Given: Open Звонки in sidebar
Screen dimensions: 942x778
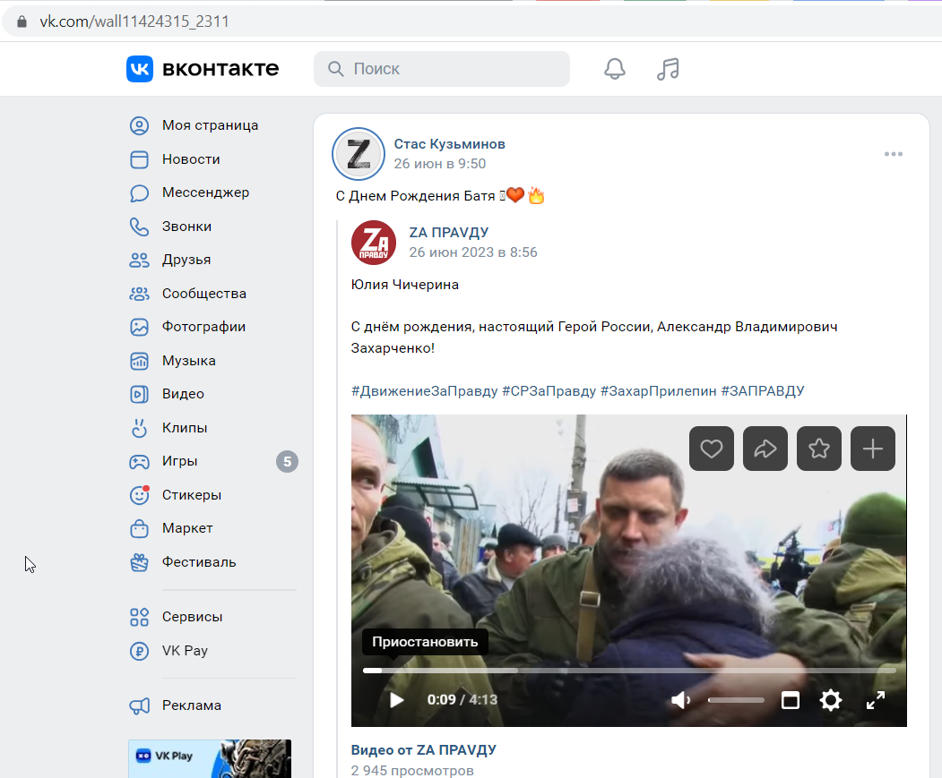Looking at the screenshot, I should [x=186, y=227].
